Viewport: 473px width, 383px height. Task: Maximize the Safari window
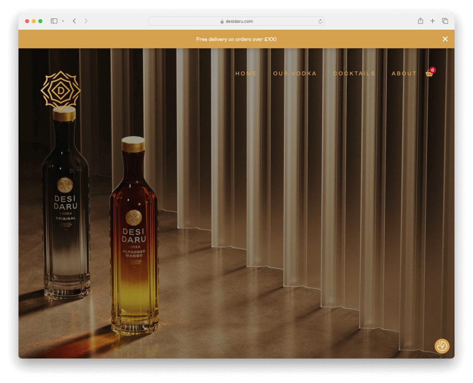click(x=40, y=21)
